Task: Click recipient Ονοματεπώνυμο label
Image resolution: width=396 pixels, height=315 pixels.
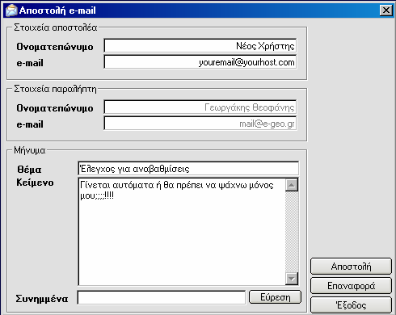Action: (x=55, y=108)
